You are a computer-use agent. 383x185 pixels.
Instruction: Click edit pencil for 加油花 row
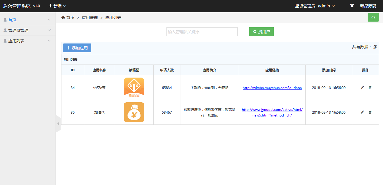coord(362,112)
